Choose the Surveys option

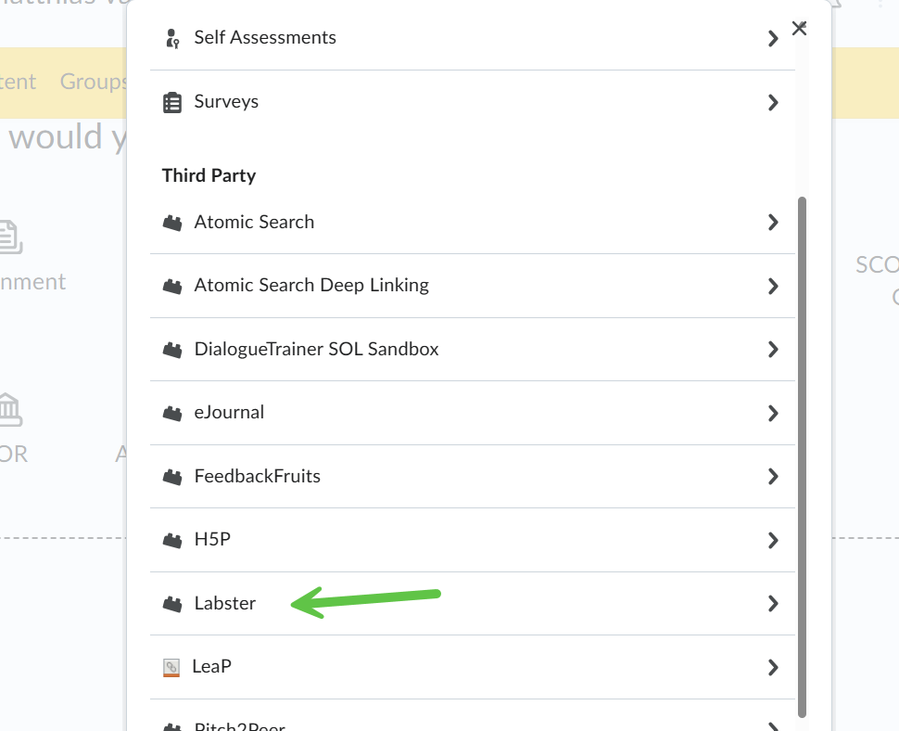pos(473,102)
